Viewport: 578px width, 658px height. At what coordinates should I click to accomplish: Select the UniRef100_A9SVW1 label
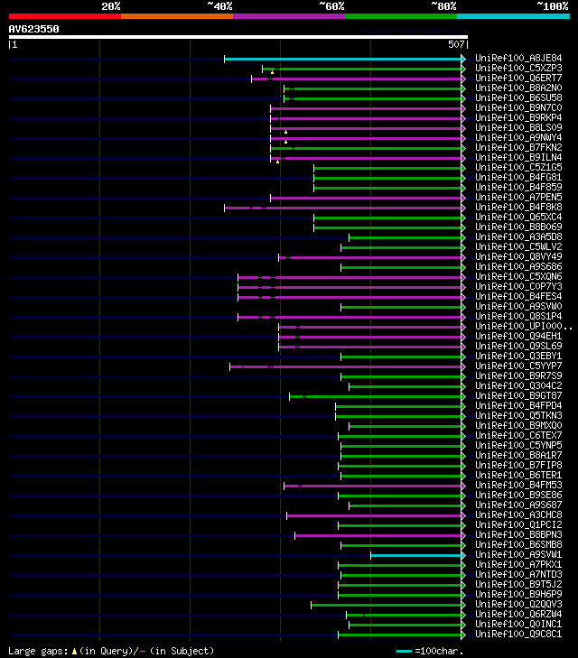click(518, 555)
